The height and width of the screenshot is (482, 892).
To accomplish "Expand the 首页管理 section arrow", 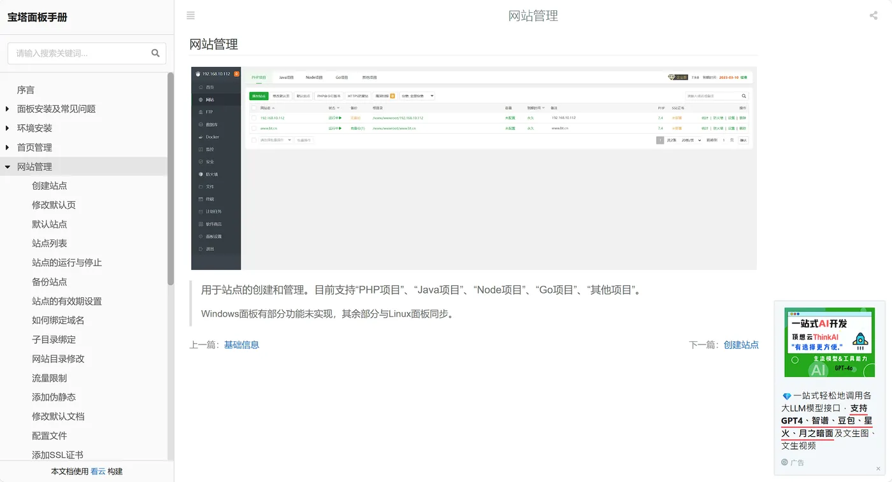I will tap(7, 147).
